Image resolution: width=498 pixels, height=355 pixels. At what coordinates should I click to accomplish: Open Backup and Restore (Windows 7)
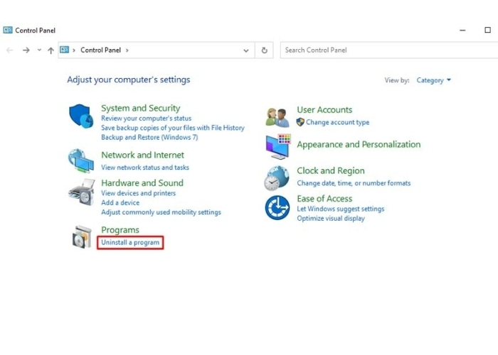(x=149, y=137)
